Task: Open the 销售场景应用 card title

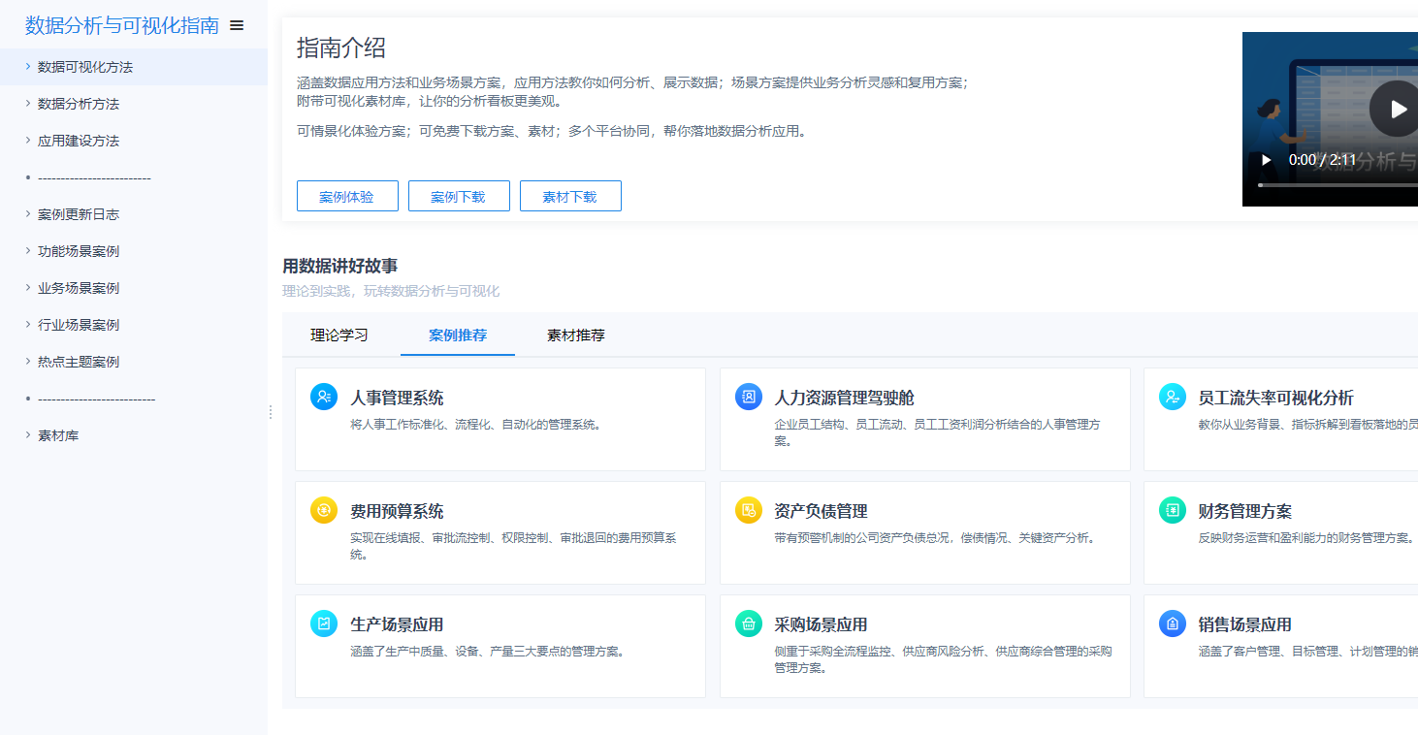Action: pos(1245,624)
